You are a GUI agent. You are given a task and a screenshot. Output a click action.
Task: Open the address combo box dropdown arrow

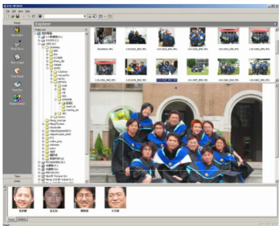pos(85,16)
